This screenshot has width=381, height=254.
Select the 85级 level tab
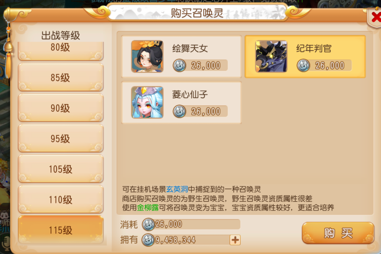(61, 77)
